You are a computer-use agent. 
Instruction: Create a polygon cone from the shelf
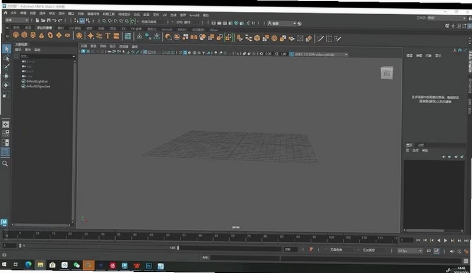(x=41, y=35)
